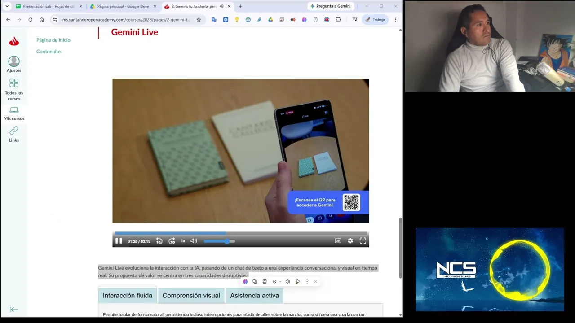Viewport: 575px width, 323px height.
Task: Click the video QR code overlay
Action: [x=351, y=202]
